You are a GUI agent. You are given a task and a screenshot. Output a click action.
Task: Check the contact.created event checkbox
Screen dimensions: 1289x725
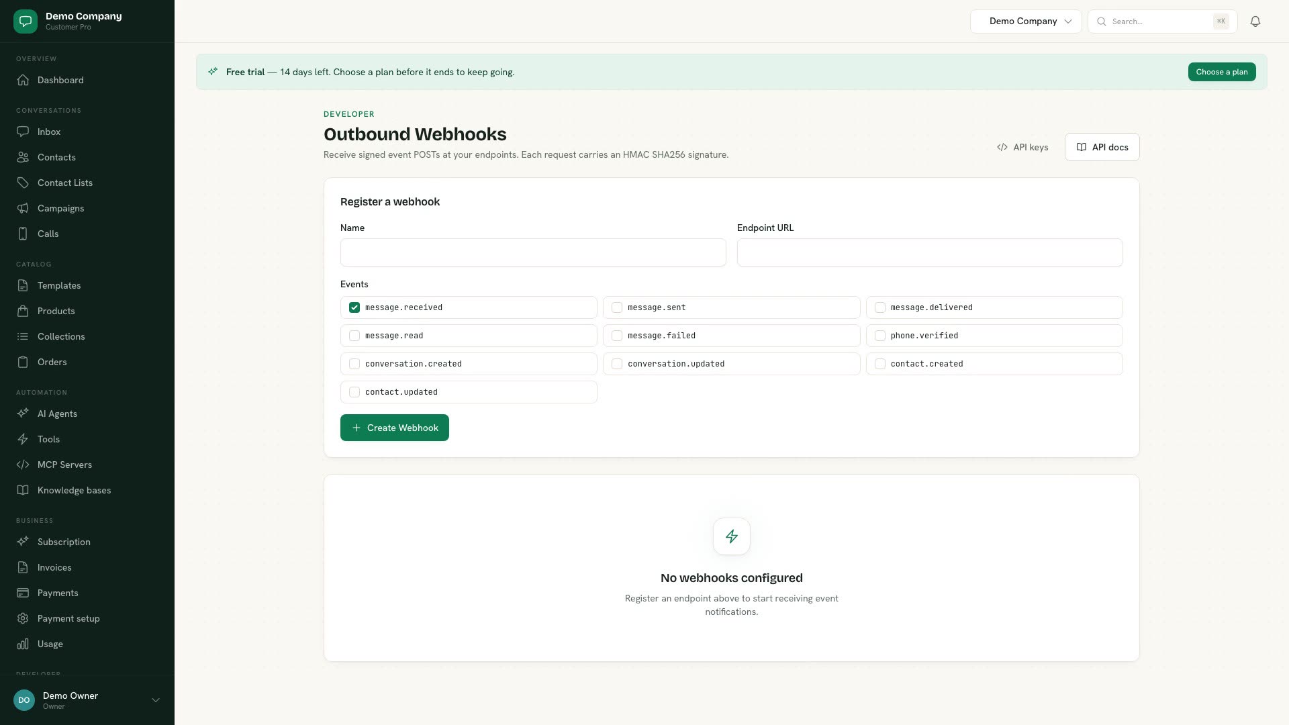[x=880, y=364]
